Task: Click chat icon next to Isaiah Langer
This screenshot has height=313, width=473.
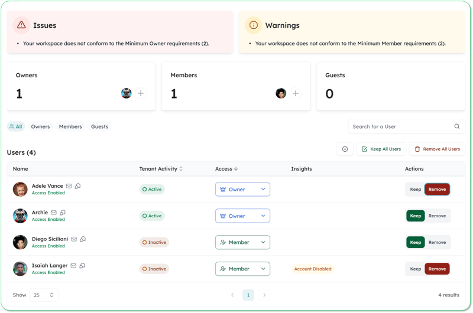Action: pos(82,265)
